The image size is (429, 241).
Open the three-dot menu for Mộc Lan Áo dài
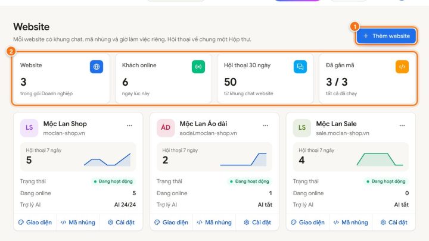coord(266,126)
